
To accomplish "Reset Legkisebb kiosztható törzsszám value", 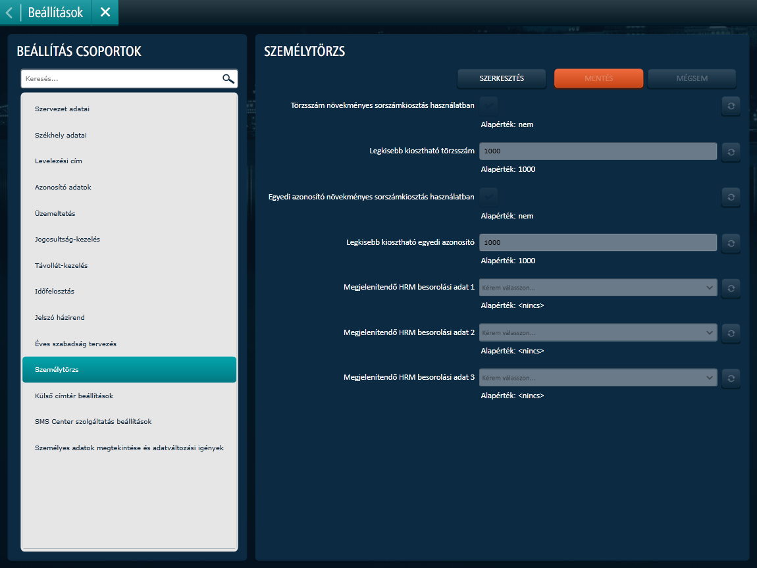I will click(731, 151).
